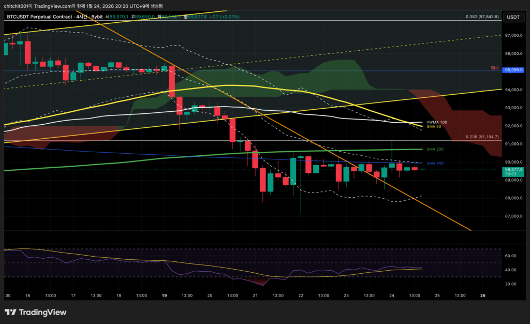Select the SMA 200 indicator label
Image resolution: width=530 pixels, height=324 pixels.
pyautogui.click(x=435, y=149)
